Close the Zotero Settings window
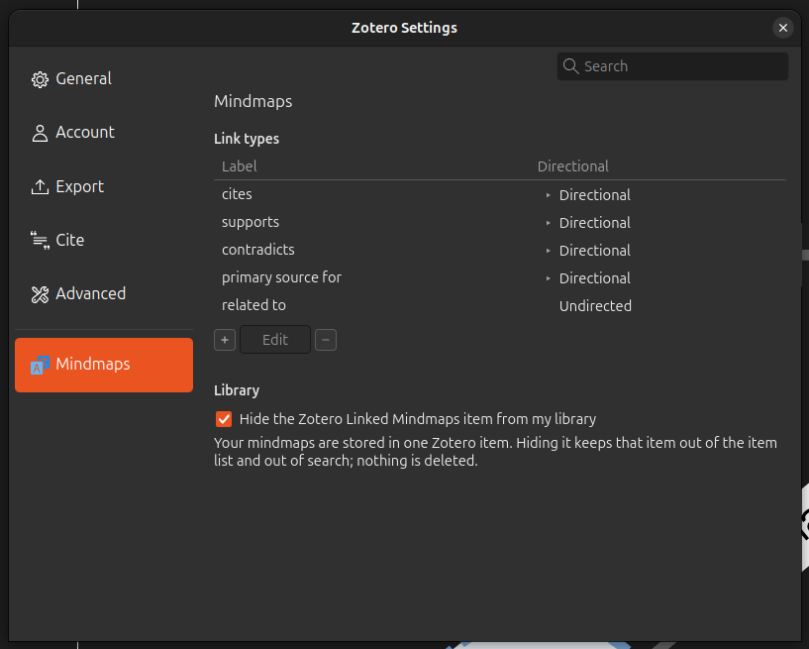This screenshot has height=649, width=809. pos(782,28)
